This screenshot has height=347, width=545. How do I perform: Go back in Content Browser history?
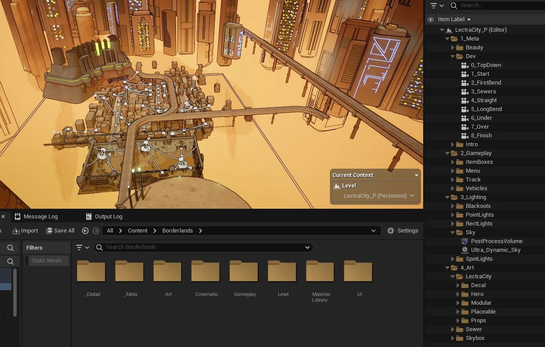tap(85, 231)
